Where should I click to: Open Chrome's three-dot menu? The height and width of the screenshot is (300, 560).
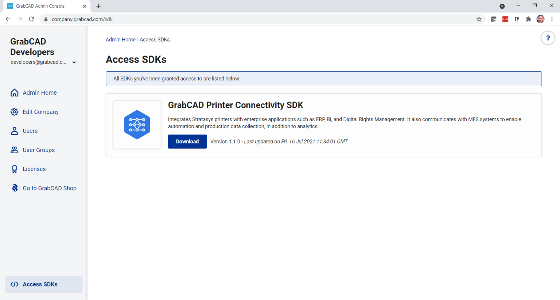pyautogui.click(x=552, y=19)
